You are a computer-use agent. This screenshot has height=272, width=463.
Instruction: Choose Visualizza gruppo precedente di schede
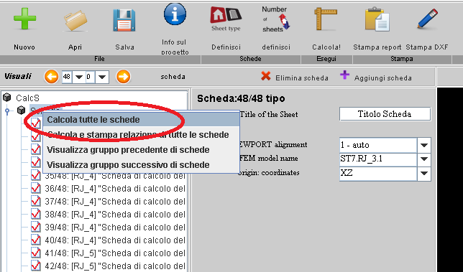(141, 150)
